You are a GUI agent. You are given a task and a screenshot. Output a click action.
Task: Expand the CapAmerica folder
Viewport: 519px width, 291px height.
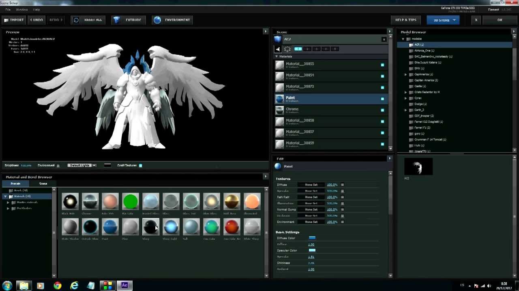(406, 74)
